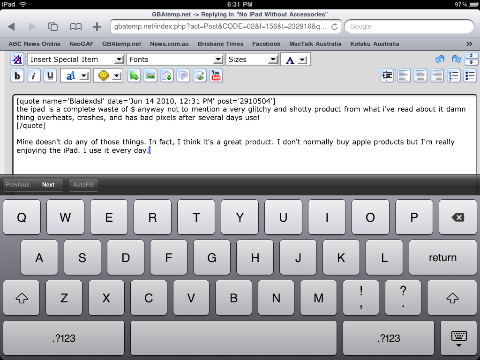Reload the page with the refresh icon
The width and height of the screenshot is (480, 360).
pos(334,27)
